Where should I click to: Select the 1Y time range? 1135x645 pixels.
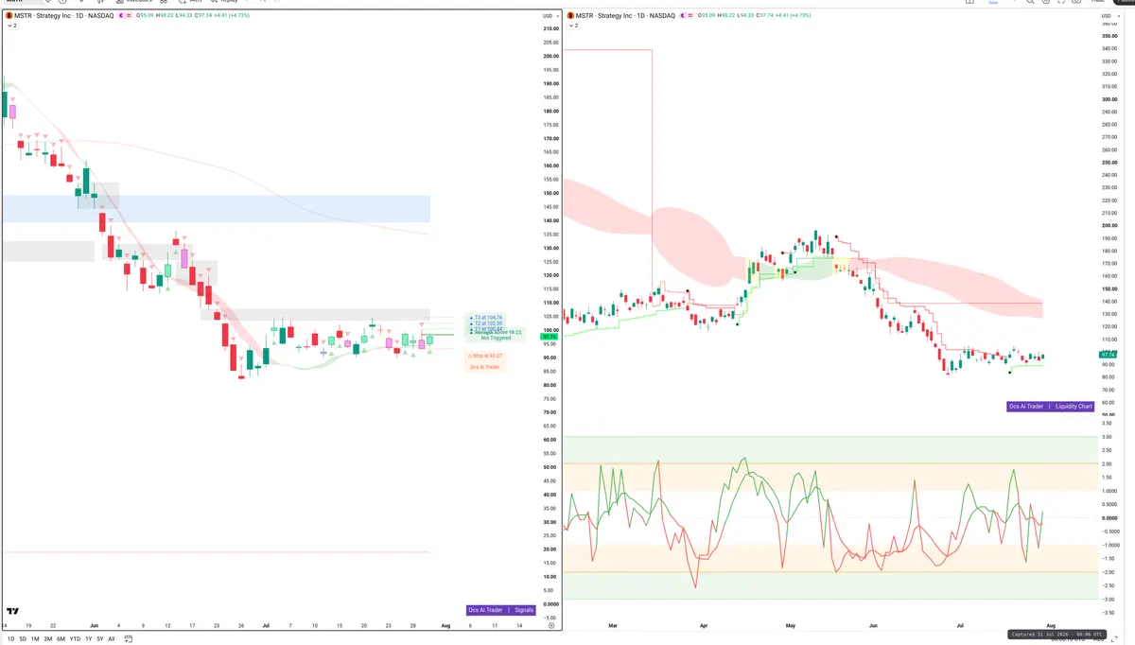[88, 639]
